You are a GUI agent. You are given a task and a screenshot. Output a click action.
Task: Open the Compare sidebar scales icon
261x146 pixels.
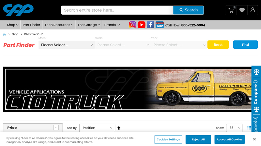256,72
